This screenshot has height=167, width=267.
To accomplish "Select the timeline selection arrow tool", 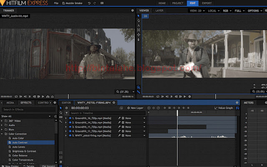I will click(x=61, y=108).
